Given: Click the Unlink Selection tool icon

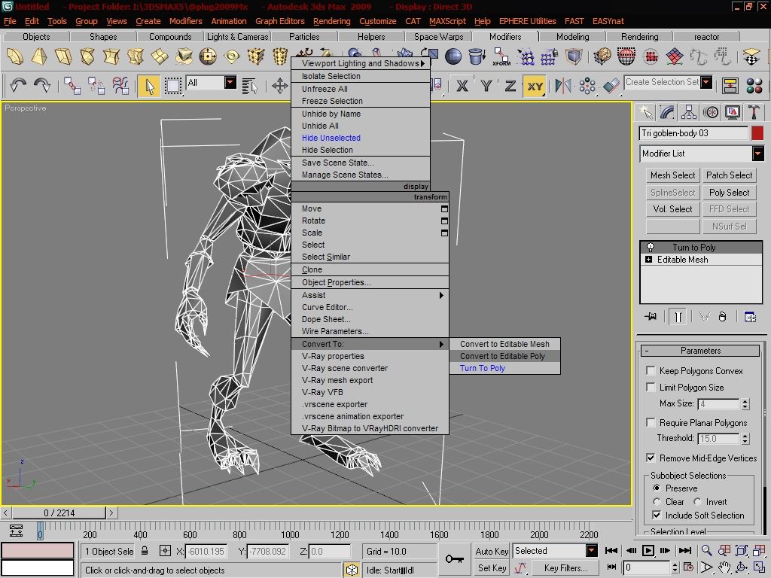Looking at the screenshot, I should click(x=96, y=86).
